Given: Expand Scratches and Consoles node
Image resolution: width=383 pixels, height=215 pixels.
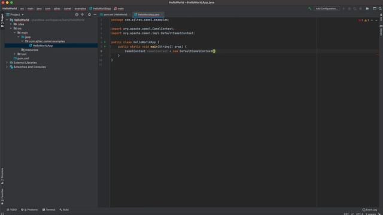Looking at the screenshot, I should click(7, 67).
